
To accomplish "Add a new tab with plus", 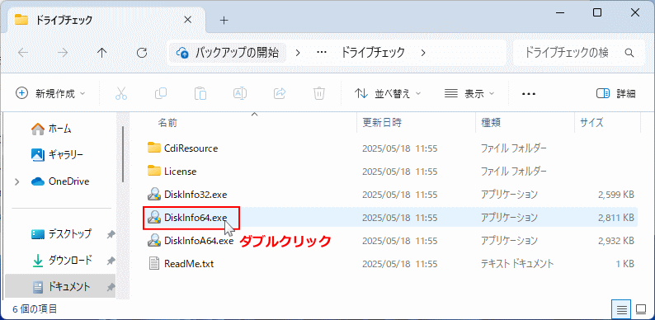I will [224, 20].
